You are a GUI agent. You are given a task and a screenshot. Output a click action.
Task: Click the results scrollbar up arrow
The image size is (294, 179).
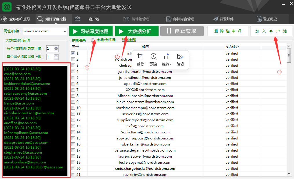pos(289,46)
